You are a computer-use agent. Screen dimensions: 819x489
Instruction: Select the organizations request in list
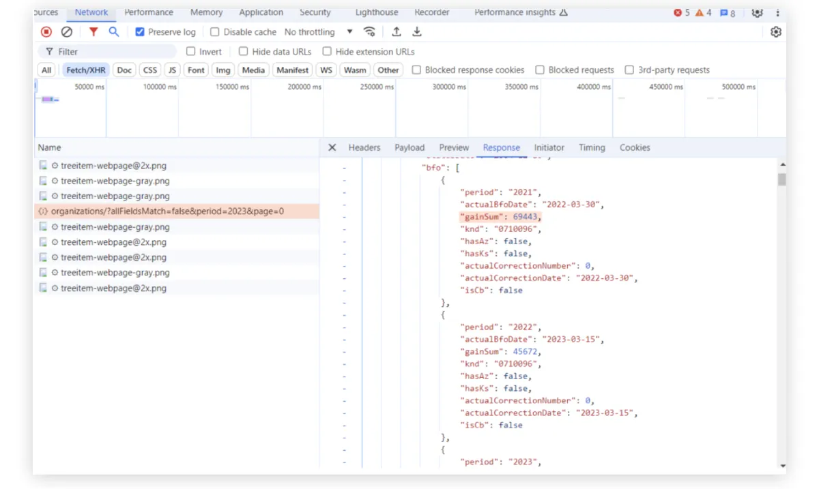(x=167, y=211)
